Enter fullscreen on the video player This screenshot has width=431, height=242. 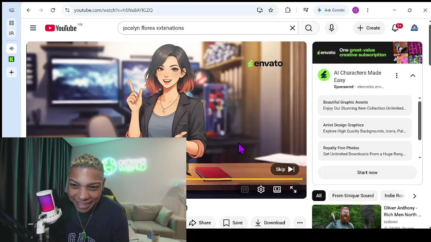(x=293, y=190)
